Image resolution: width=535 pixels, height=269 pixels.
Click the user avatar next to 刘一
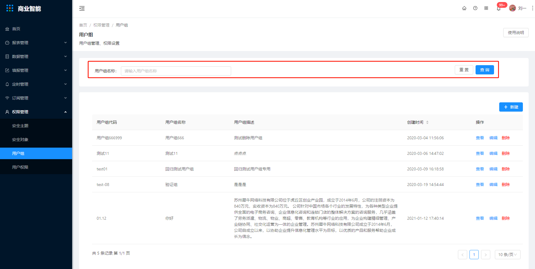512,8
